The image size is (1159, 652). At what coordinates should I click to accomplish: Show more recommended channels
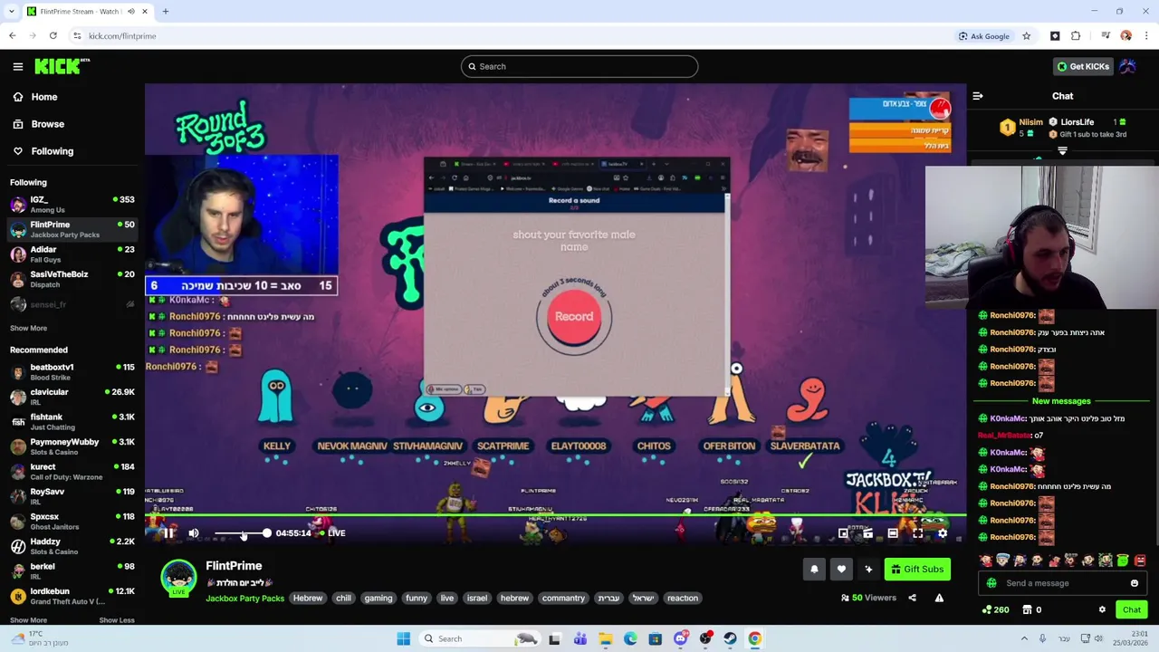[x=28, y=620]
